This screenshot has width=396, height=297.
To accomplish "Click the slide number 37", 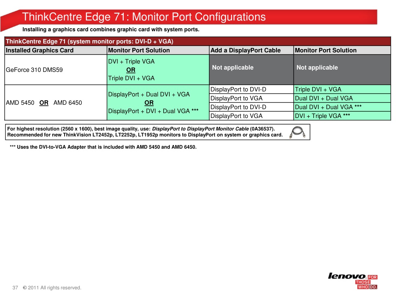I will click(15, 288).
